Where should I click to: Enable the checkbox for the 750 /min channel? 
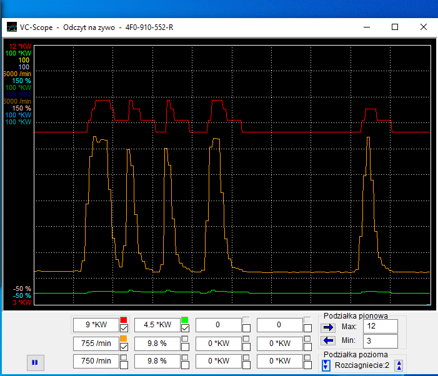(x=124, y=364)
